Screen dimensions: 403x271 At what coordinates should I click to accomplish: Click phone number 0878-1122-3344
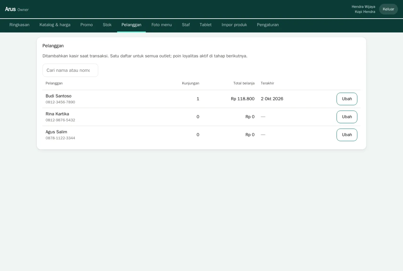pyautogui.click(x=60, y=138)
